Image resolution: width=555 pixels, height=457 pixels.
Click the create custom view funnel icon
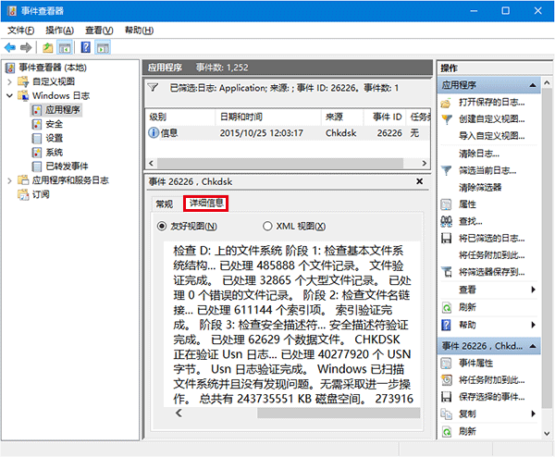pyautogui.click(x=448, y=119)
